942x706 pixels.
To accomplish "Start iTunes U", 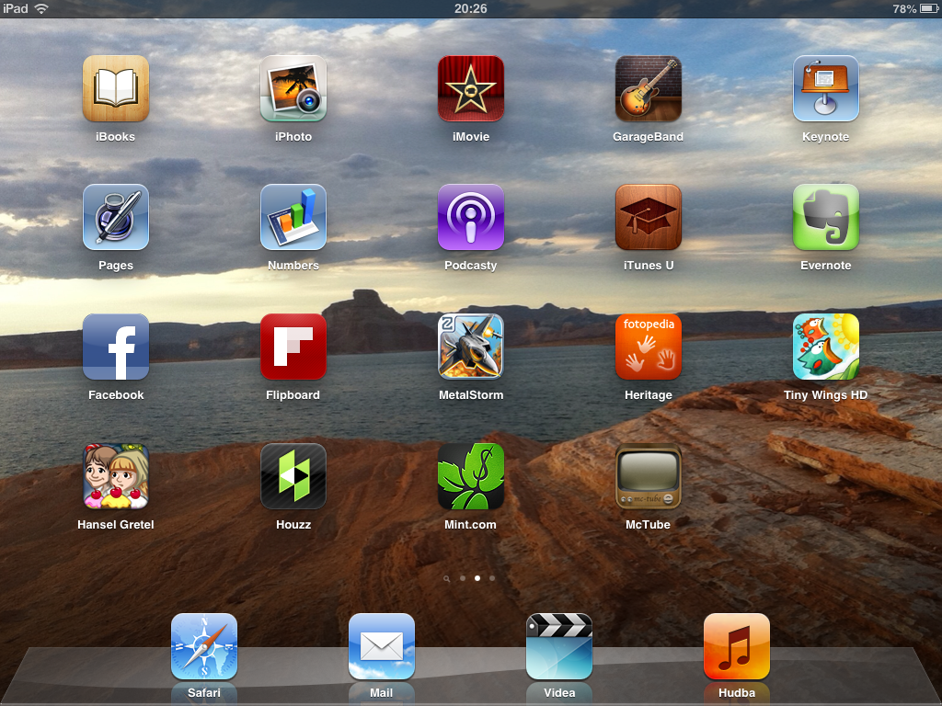I will pos(649,218).
